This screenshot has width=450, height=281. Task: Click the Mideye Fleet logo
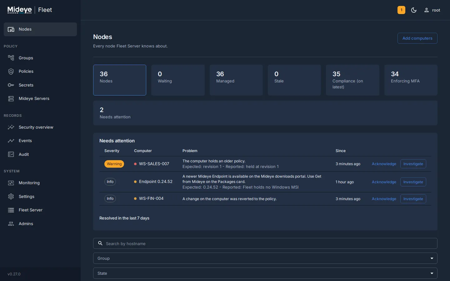pyautogui.click(x=30, y=10)
